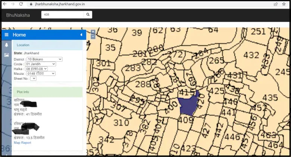Image resolution: width=291 pixels, height=157 pixels.
Task: Click the BhuNaksha brand link
Action: [x=18, y=15]
